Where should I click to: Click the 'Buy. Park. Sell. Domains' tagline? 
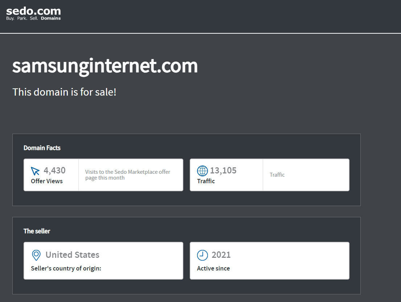33,18
